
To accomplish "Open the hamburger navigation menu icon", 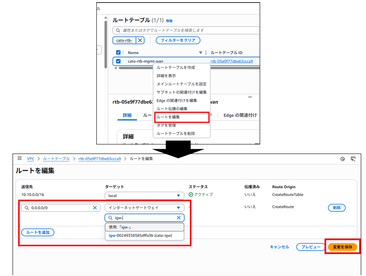I will click(x=19, y=159).
